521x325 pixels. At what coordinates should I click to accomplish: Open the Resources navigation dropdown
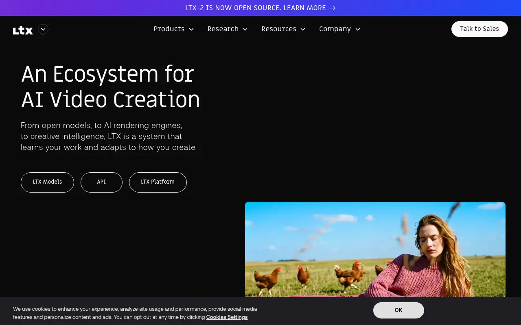click(x=302, y=29)
